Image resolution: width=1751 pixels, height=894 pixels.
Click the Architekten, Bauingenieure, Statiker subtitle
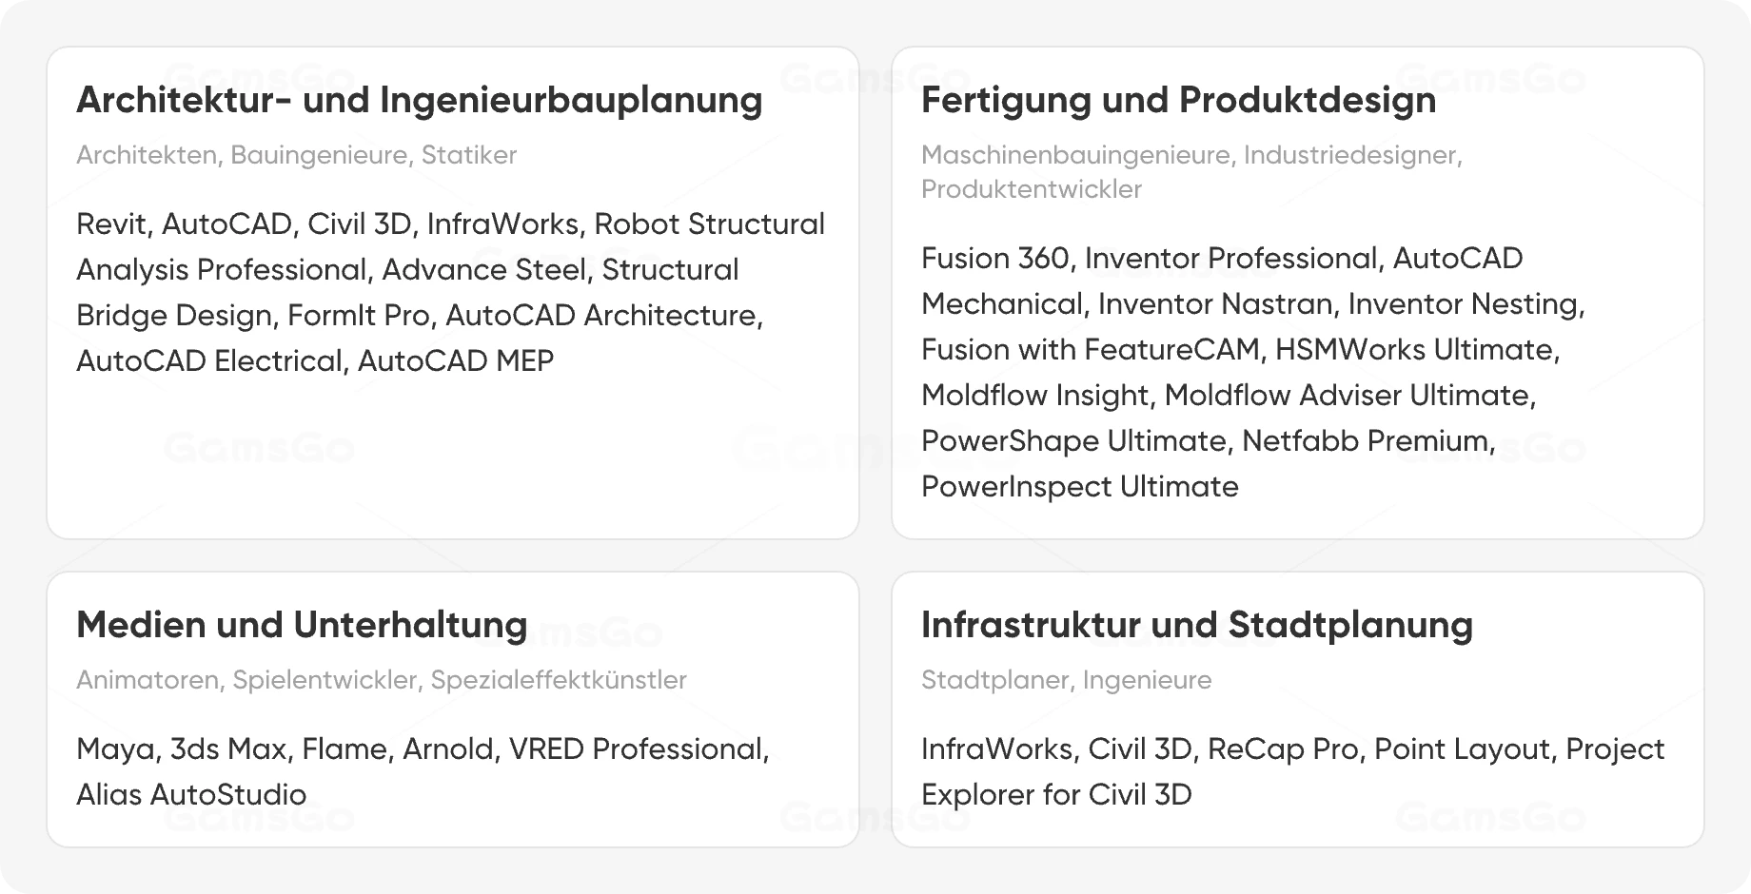point(296,155)
